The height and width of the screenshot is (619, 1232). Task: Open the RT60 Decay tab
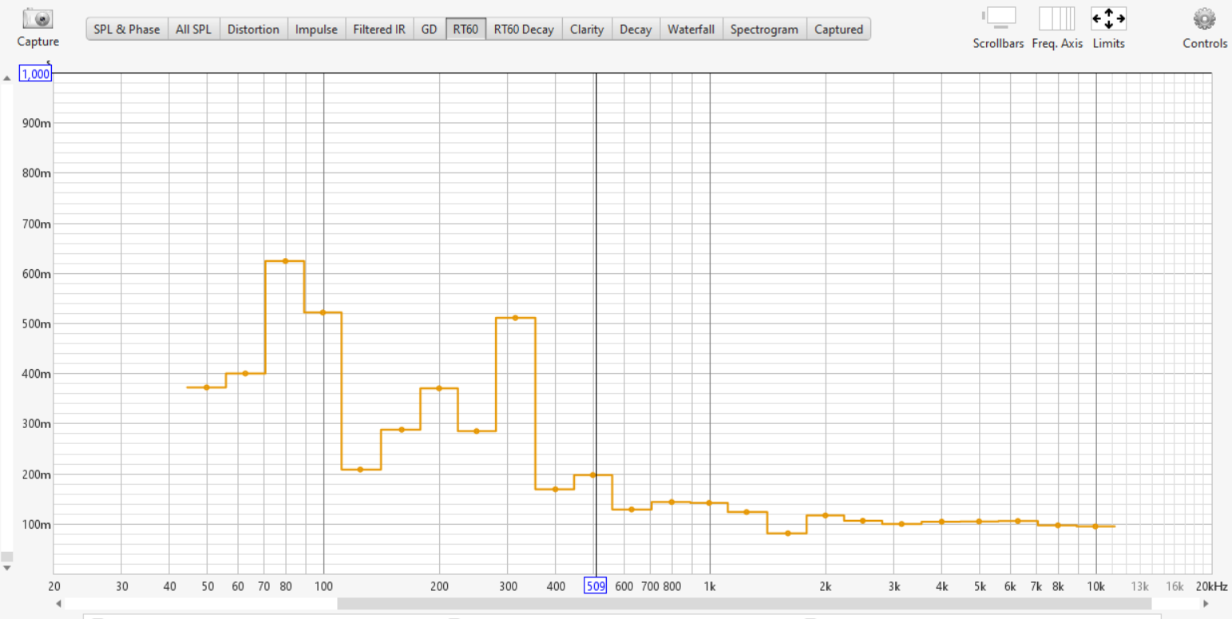click(x=524, y=30)
